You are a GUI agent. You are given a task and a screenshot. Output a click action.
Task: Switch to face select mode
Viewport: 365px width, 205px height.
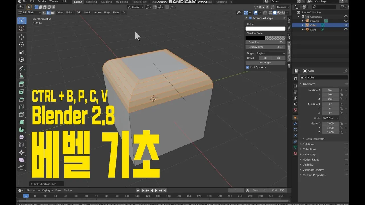point(53,13)
